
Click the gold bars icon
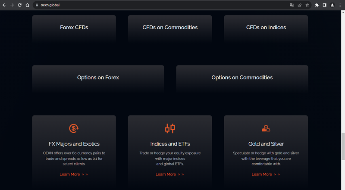(266, 128)
